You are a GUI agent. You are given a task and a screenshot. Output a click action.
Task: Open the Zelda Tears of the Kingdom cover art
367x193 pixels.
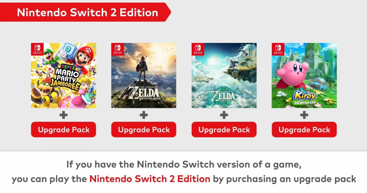[x=224, y=75]
